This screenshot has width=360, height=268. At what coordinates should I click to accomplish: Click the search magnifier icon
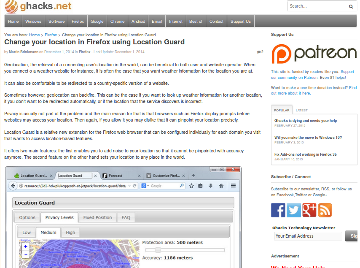coord(351,6)
